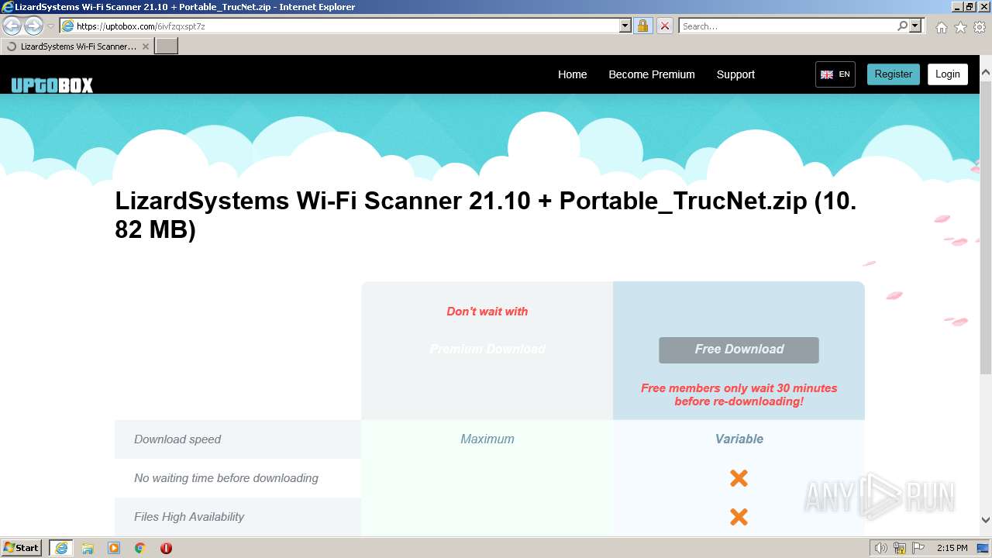Image resolution: width=992 pixels, height=558 pixels.
Task: Click the Register button
Action: pyautogui.click(x=894, y=74)
